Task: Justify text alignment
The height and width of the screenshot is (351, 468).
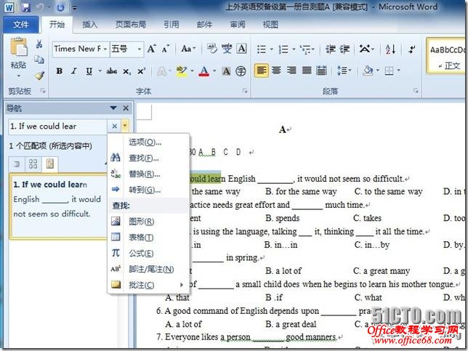Action: tap(307, 70)
